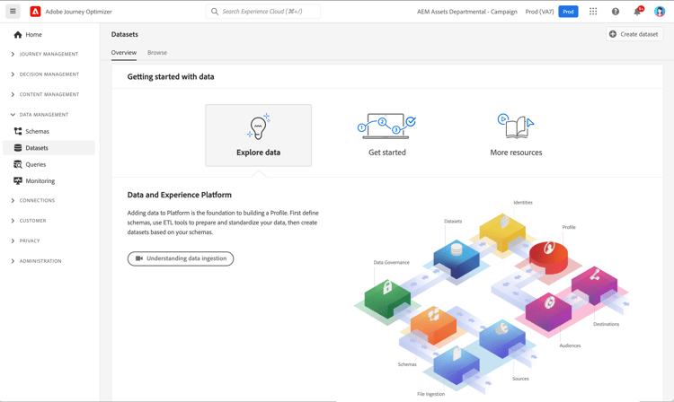Open the hamburger navigation menu
Viewport: 674px width, 402px height.
(13, 12)
